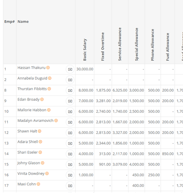183x193 pixels.
Task: Click the orange circle icon beside Vinita Dowdney
Action: [47, 174]
